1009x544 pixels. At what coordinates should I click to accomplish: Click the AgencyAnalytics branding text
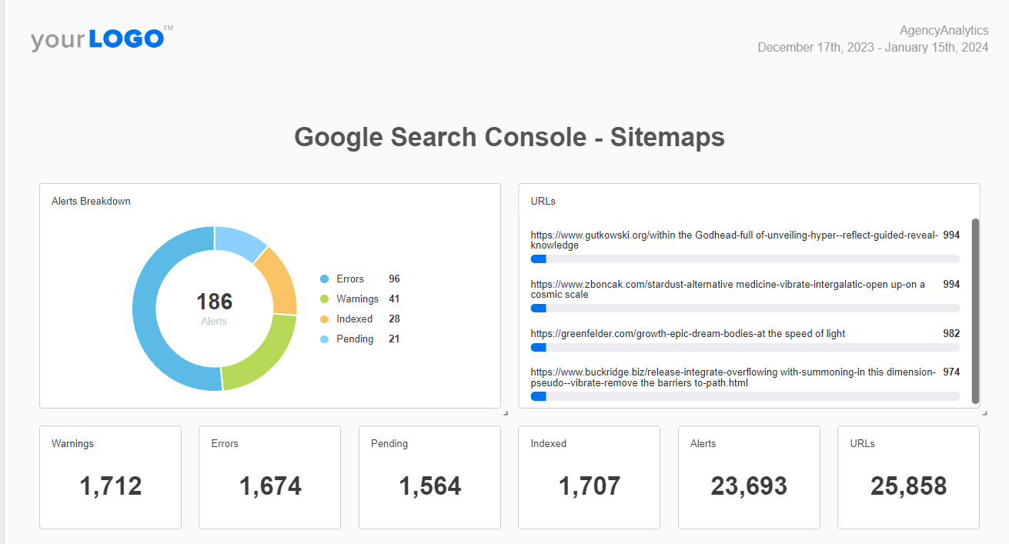(944, 30)
